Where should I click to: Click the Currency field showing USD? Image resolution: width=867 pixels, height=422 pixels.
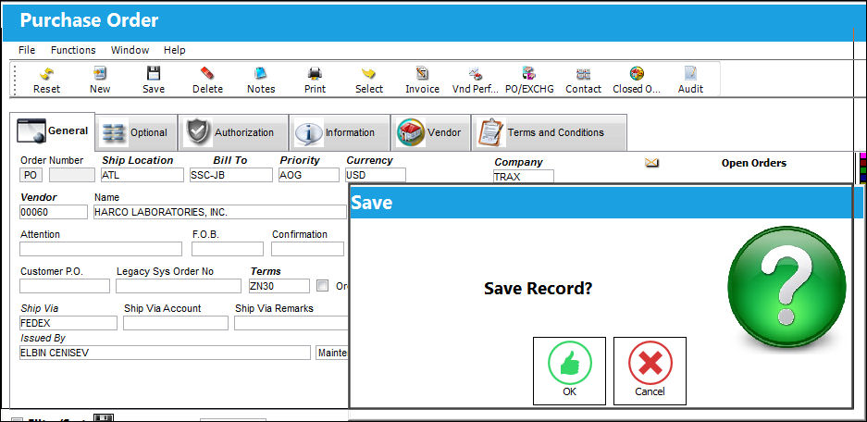pos(375,175)
